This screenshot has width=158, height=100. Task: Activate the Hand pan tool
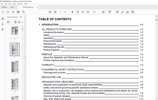77,12
